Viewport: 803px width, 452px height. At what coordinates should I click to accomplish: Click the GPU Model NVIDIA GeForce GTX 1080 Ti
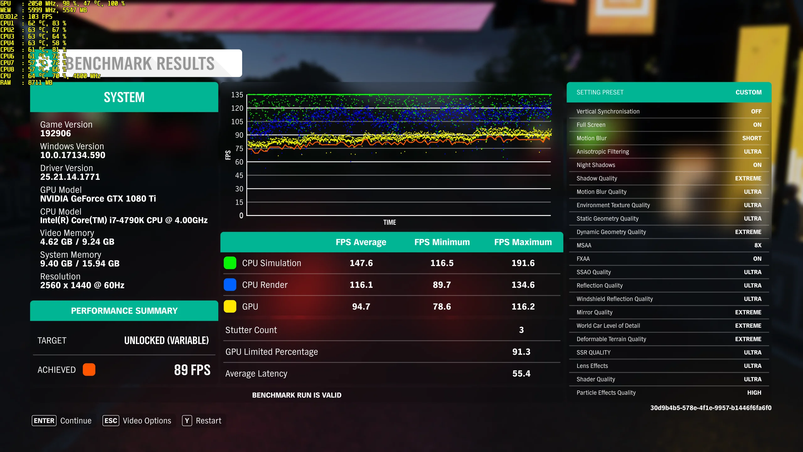pyautogui.click(x=98, y=194)
